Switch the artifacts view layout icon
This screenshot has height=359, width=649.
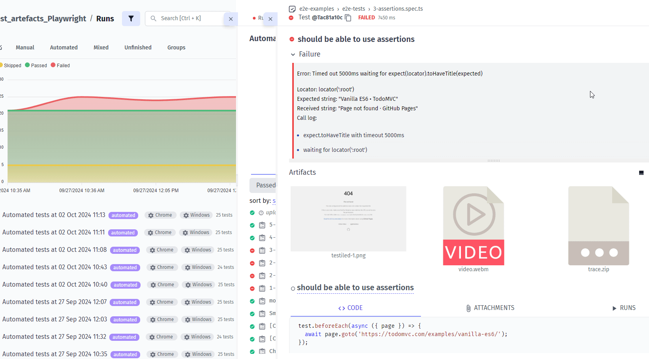click(x=641, y=173)
